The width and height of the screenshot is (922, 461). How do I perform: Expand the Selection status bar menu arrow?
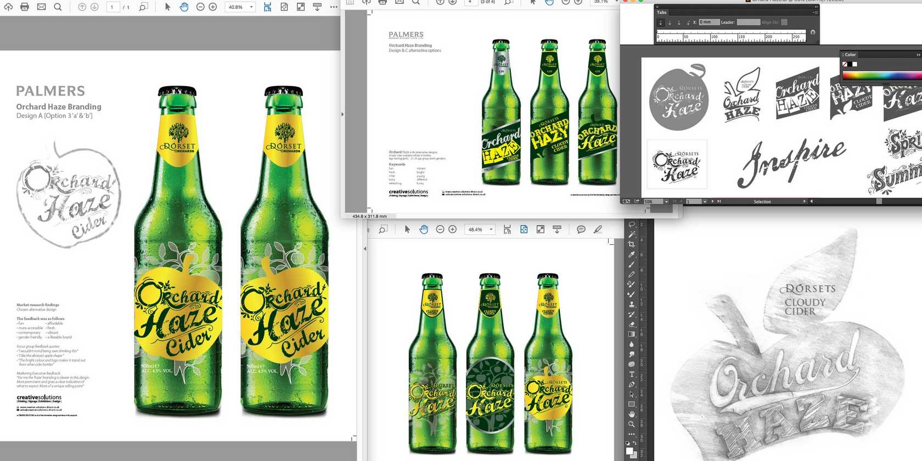pyautogui.click(x=805, y=201)
